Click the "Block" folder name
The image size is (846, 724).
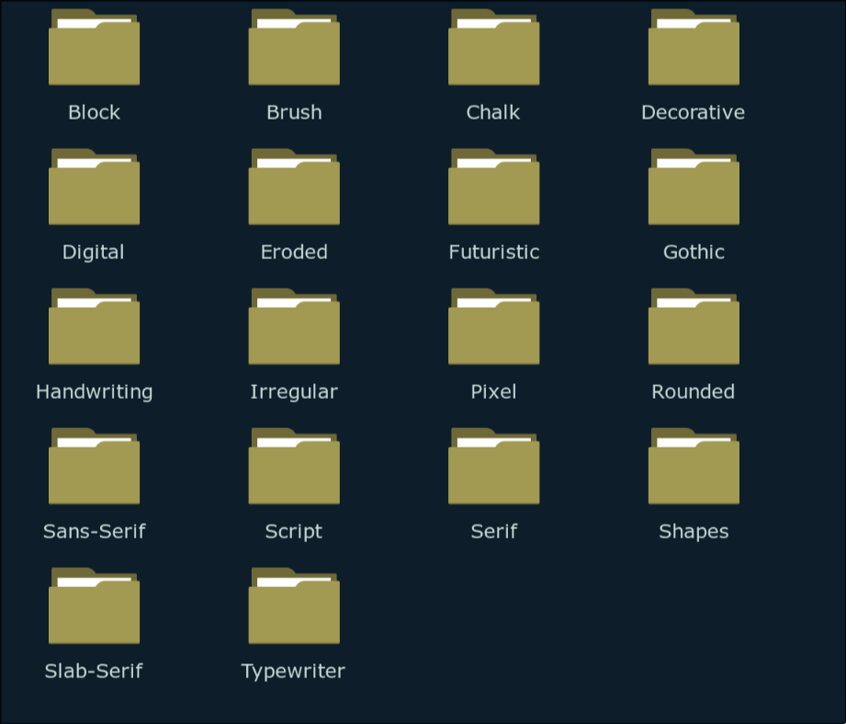[x=94, y=112]
